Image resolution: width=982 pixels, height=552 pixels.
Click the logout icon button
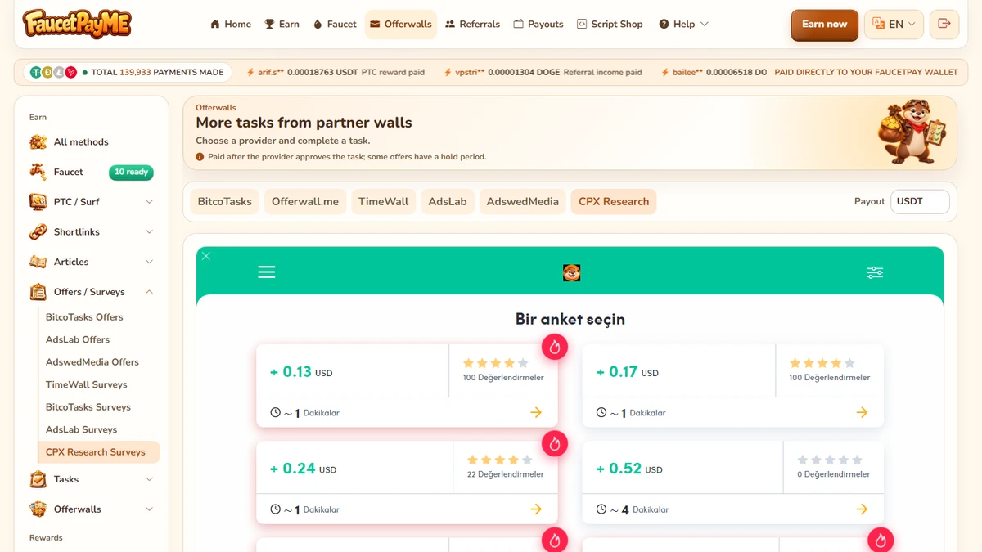click(x=944, y=25)
